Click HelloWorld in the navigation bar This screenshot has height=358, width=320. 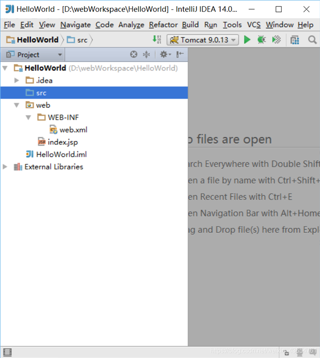[32, 40]
